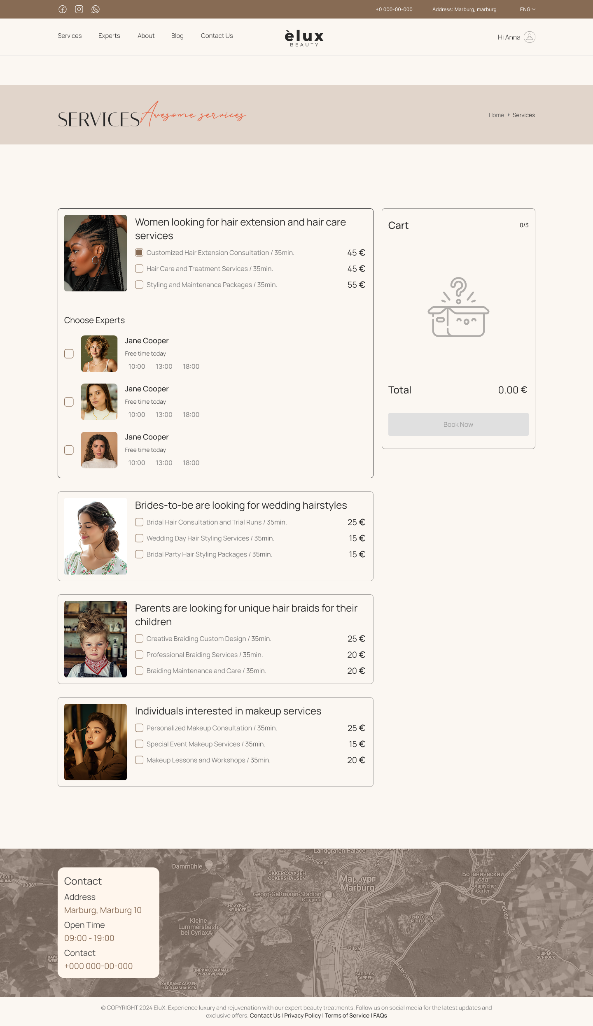Open the Instagram icon in top bar
Viewport: 593px width, 1026px height.
click(x=79, y=9)
